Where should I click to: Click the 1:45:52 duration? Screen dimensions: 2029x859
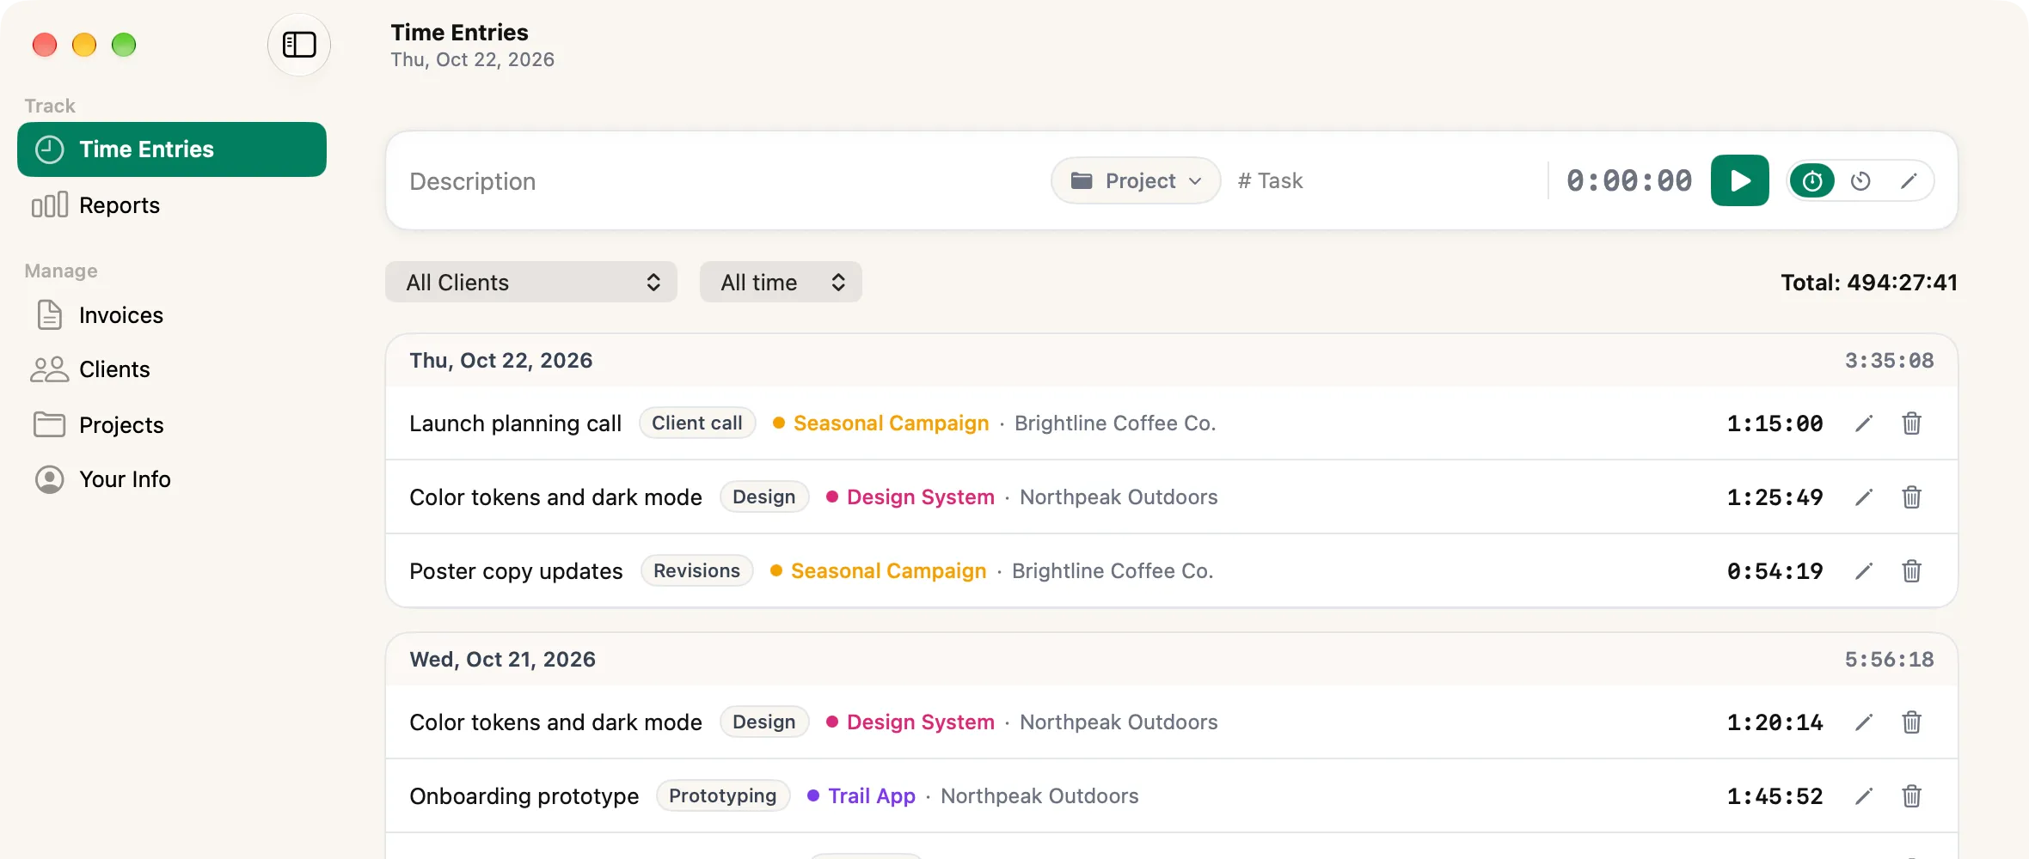(1775, 796)
